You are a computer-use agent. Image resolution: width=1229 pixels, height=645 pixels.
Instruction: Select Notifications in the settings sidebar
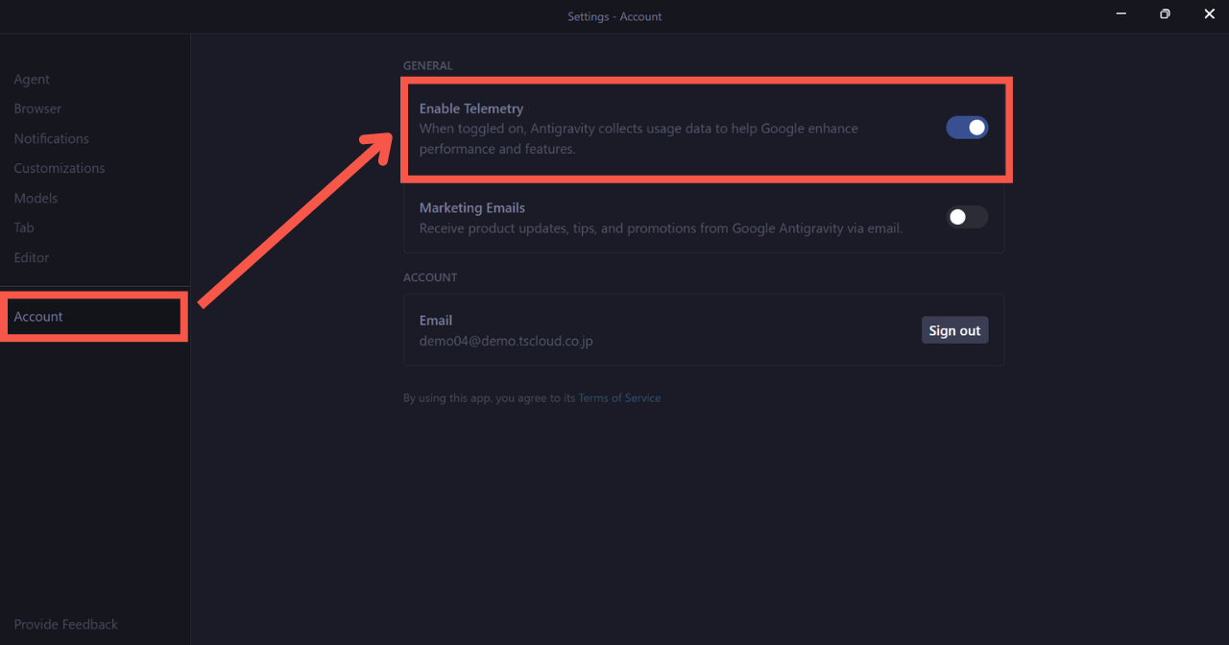click(51, 139)
